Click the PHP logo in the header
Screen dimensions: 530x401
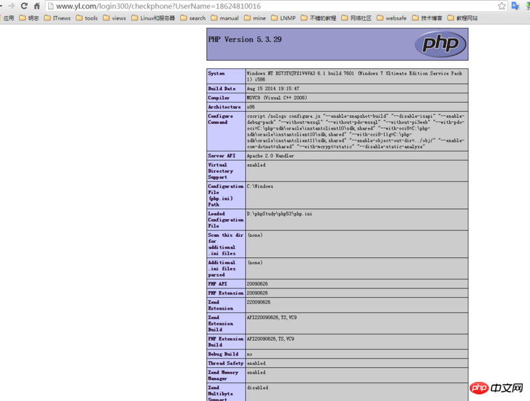tap(440, 44)
